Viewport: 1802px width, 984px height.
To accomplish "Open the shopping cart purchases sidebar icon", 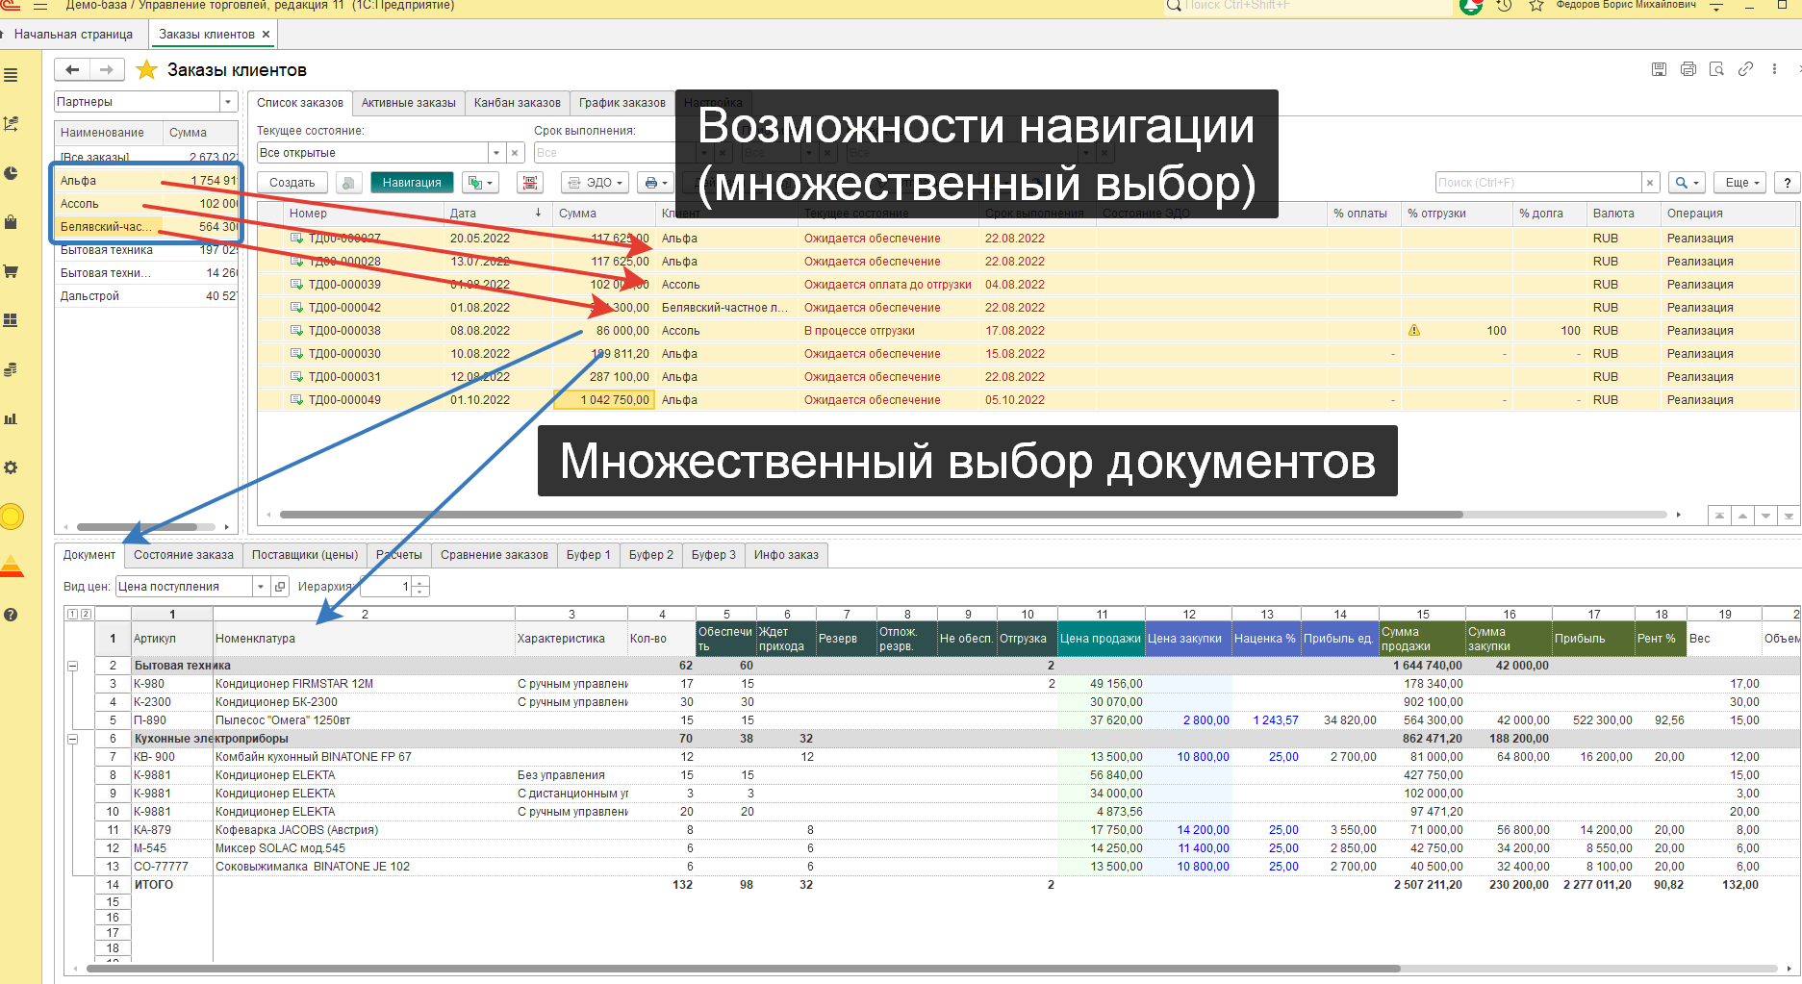I will pyautogui.click(x=11, y=271).
